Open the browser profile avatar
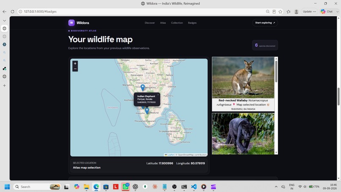This screenshot has height=192, width=341. (296, 11)
